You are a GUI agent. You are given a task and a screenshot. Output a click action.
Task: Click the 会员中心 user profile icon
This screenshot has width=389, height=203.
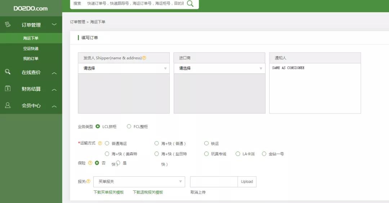pos(8,105)
